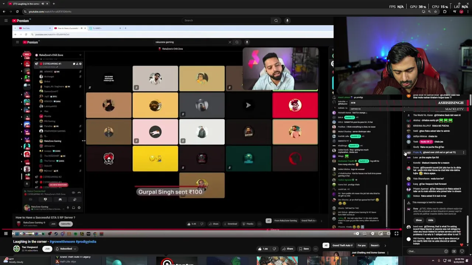Select the All recommendations chip
Screen dimensions: 472x265
(x=326, y=245)
